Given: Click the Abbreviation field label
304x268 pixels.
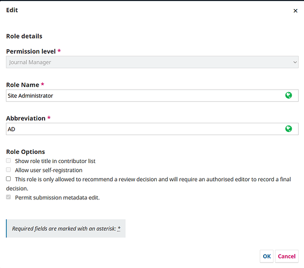Looking at the screenshot, I should (x=26, y=118).
